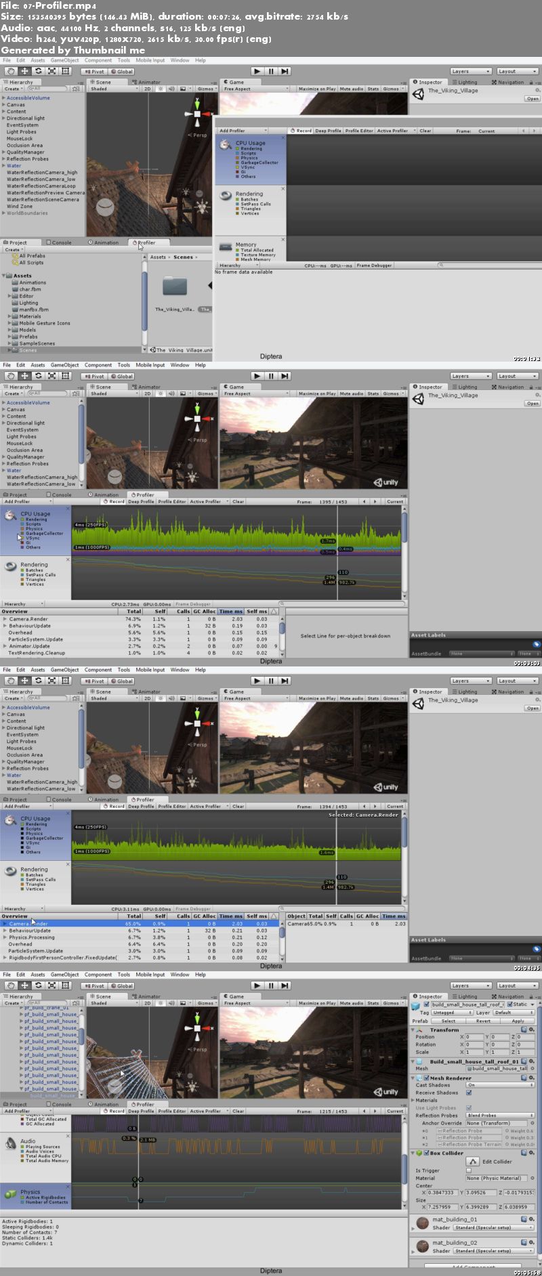Toggle the Is Trigger checkbox

[x=469, y=1170]
